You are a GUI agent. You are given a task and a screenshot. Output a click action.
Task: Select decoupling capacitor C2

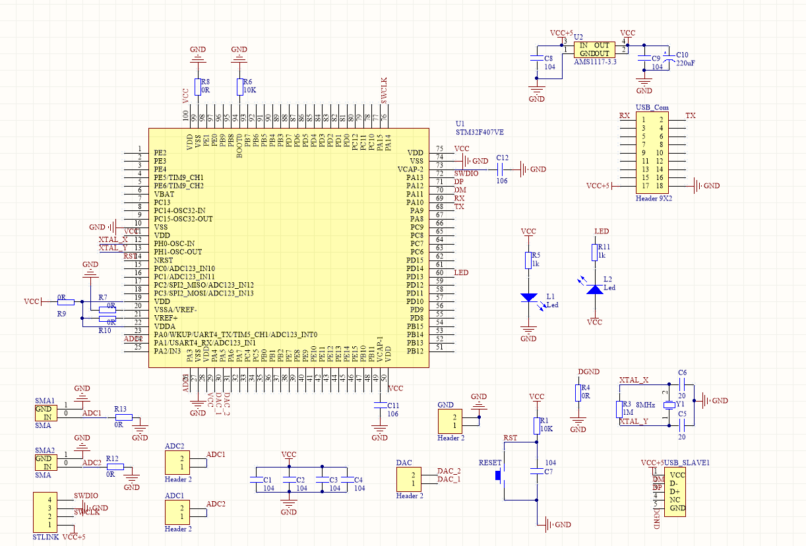(288, 479)
